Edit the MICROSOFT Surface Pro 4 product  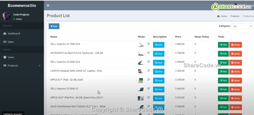pos(223,54)
